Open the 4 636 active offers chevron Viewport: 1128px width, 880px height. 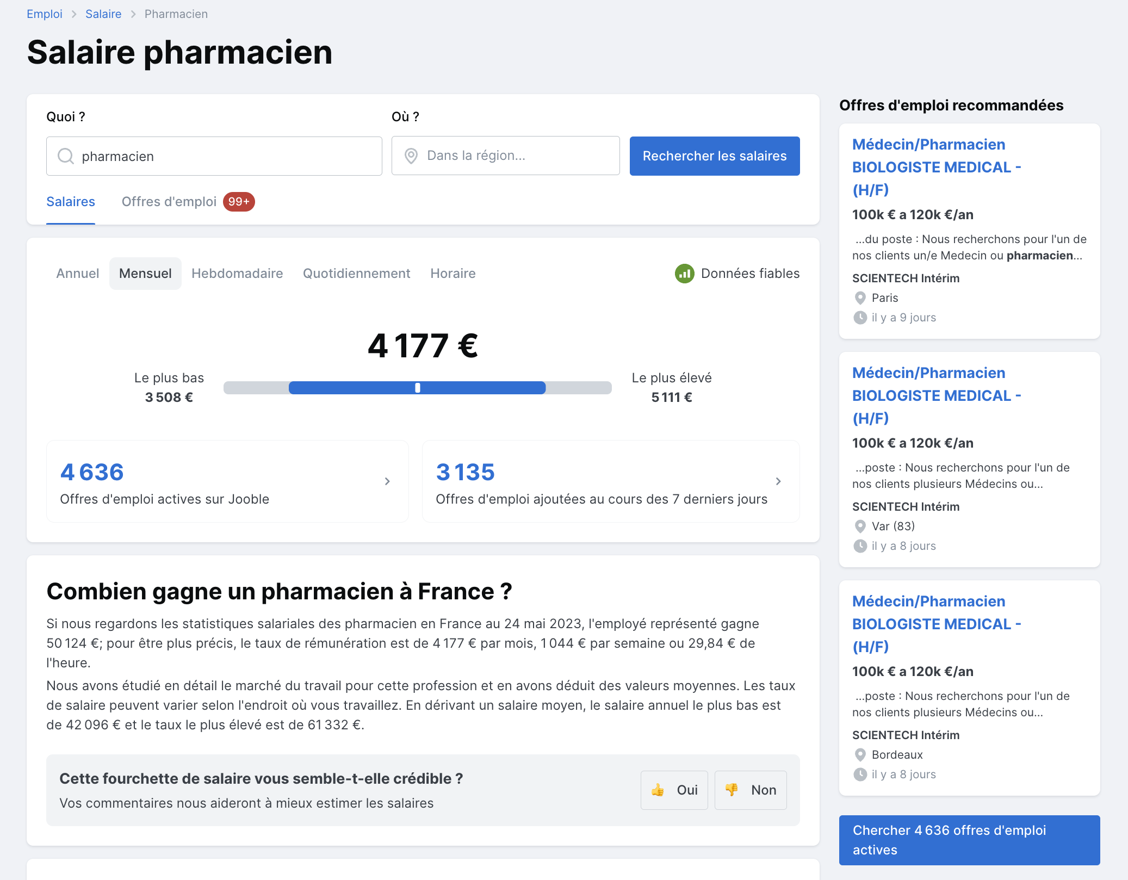(387, 481)
